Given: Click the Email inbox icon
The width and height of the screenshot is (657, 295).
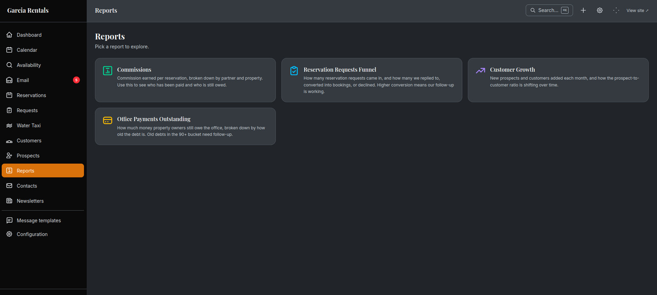Looking at the screenshot, I should click(9, 80).
